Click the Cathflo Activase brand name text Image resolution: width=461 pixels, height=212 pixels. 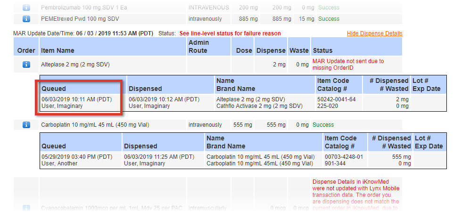(x=259, y=106)
